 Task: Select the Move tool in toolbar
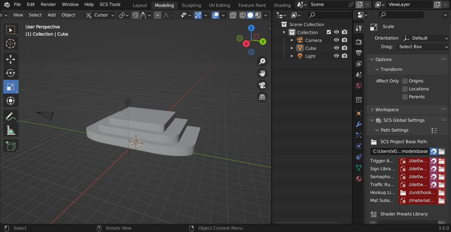tap(11, 59)
